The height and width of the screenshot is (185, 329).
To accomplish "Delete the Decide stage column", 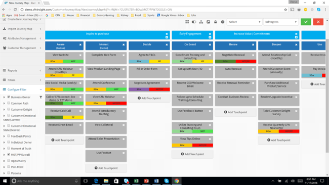I will 167,44.
